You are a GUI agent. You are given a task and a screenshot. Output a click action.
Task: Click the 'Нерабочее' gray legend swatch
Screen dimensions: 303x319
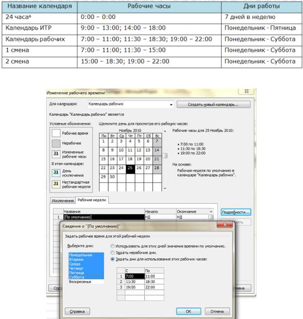56,144
